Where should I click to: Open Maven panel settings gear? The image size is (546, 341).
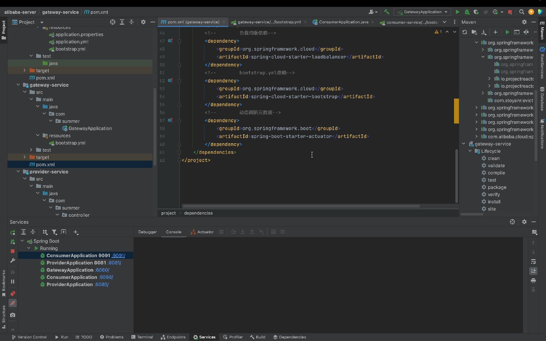pyautogui.click(x=524, y=22)
